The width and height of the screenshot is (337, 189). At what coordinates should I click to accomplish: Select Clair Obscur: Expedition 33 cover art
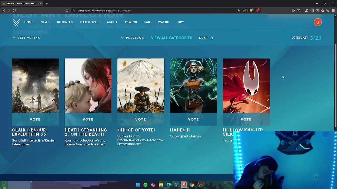[x=35, y=86]
